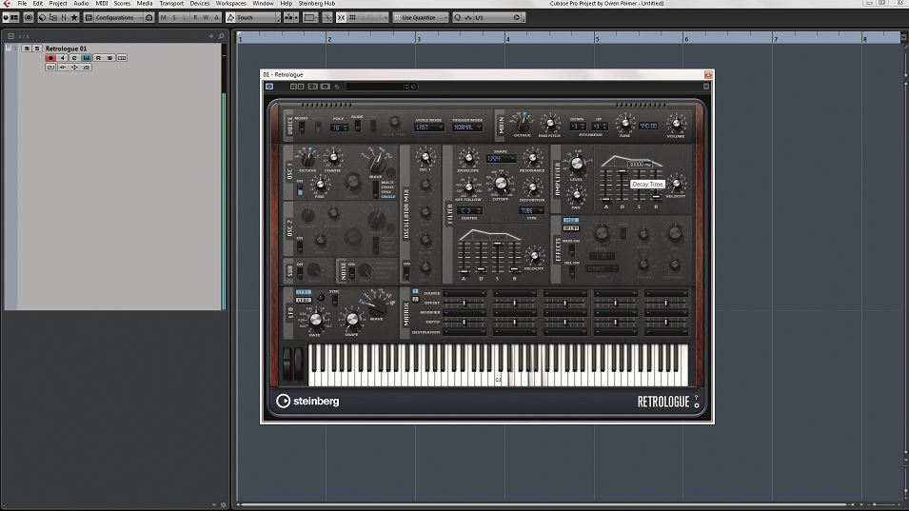Mute the Retrologue 01 track
909x511 pixels.
(27, 49)
